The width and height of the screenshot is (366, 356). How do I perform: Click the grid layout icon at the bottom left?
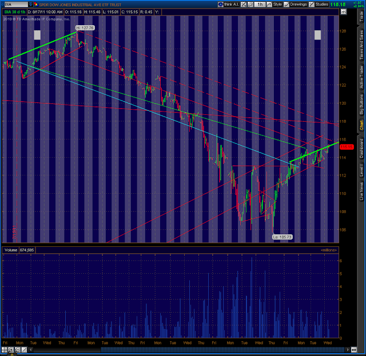pos(4,350)
